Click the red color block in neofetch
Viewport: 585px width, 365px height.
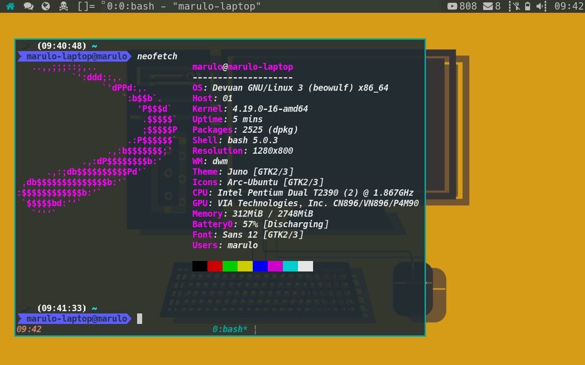pyautogui.click(x=215, y=266)
